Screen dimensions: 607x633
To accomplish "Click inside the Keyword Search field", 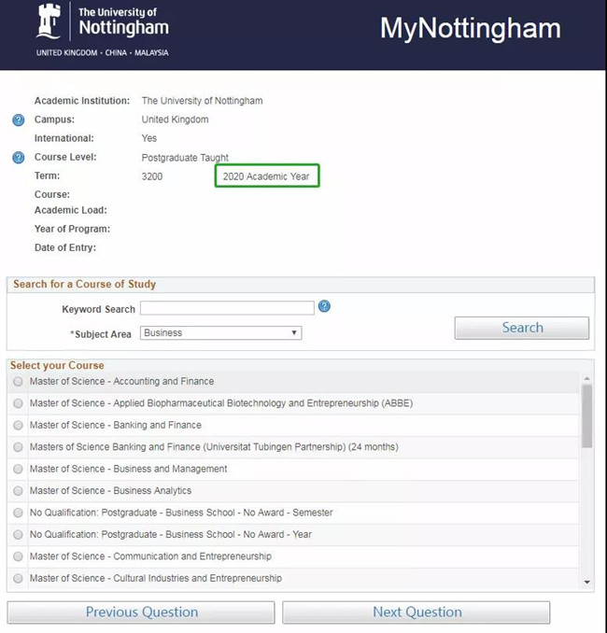I will [x=227, y=308].
